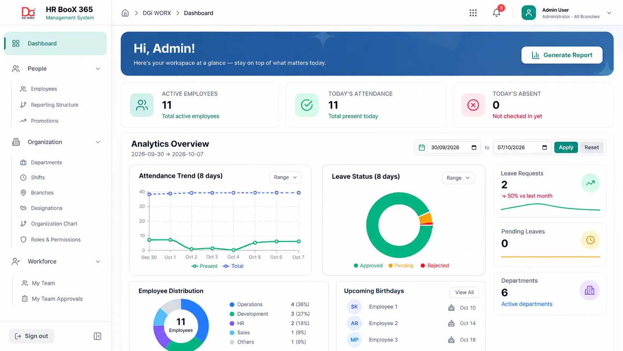Sign out of the system
The height and width of the screenshot is (351, 623).
31,336
